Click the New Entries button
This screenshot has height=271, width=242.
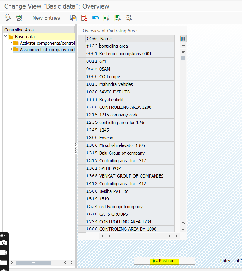click(46, 18)
